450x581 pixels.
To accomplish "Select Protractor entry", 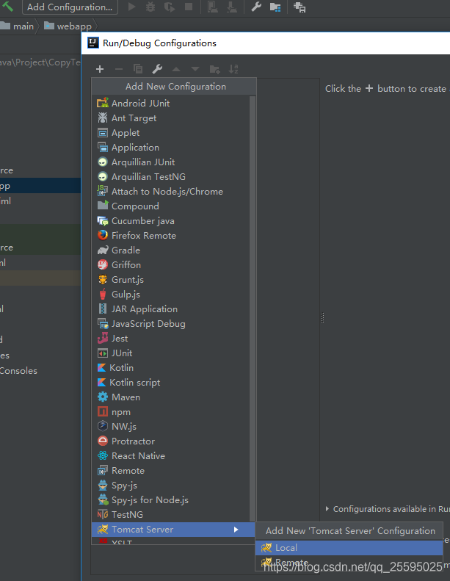I will point(173,441).
